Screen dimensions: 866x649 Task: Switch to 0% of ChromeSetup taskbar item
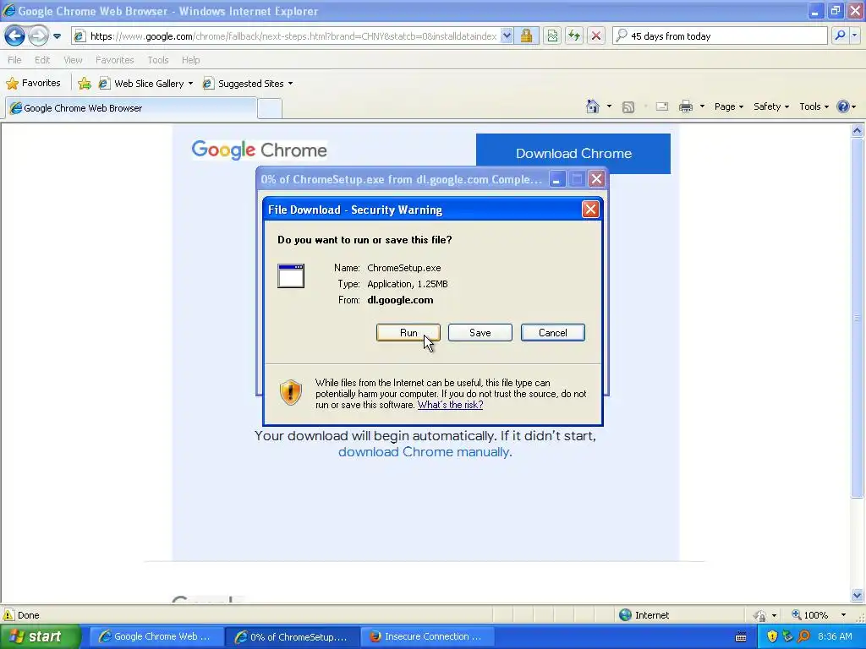[x=292, y=637]
